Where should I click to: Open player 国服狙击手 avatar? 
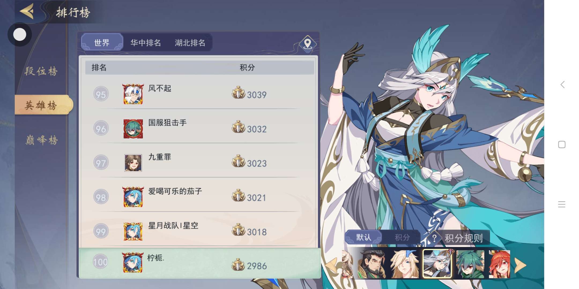133,129
